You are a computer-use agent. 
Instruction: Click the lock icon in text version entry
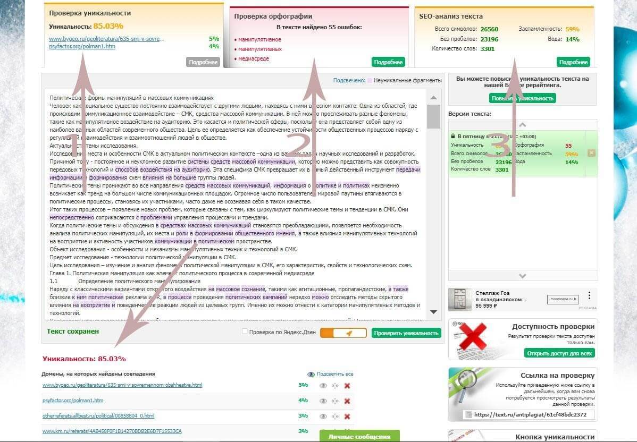pyautogui.click(x=453, y=136)
